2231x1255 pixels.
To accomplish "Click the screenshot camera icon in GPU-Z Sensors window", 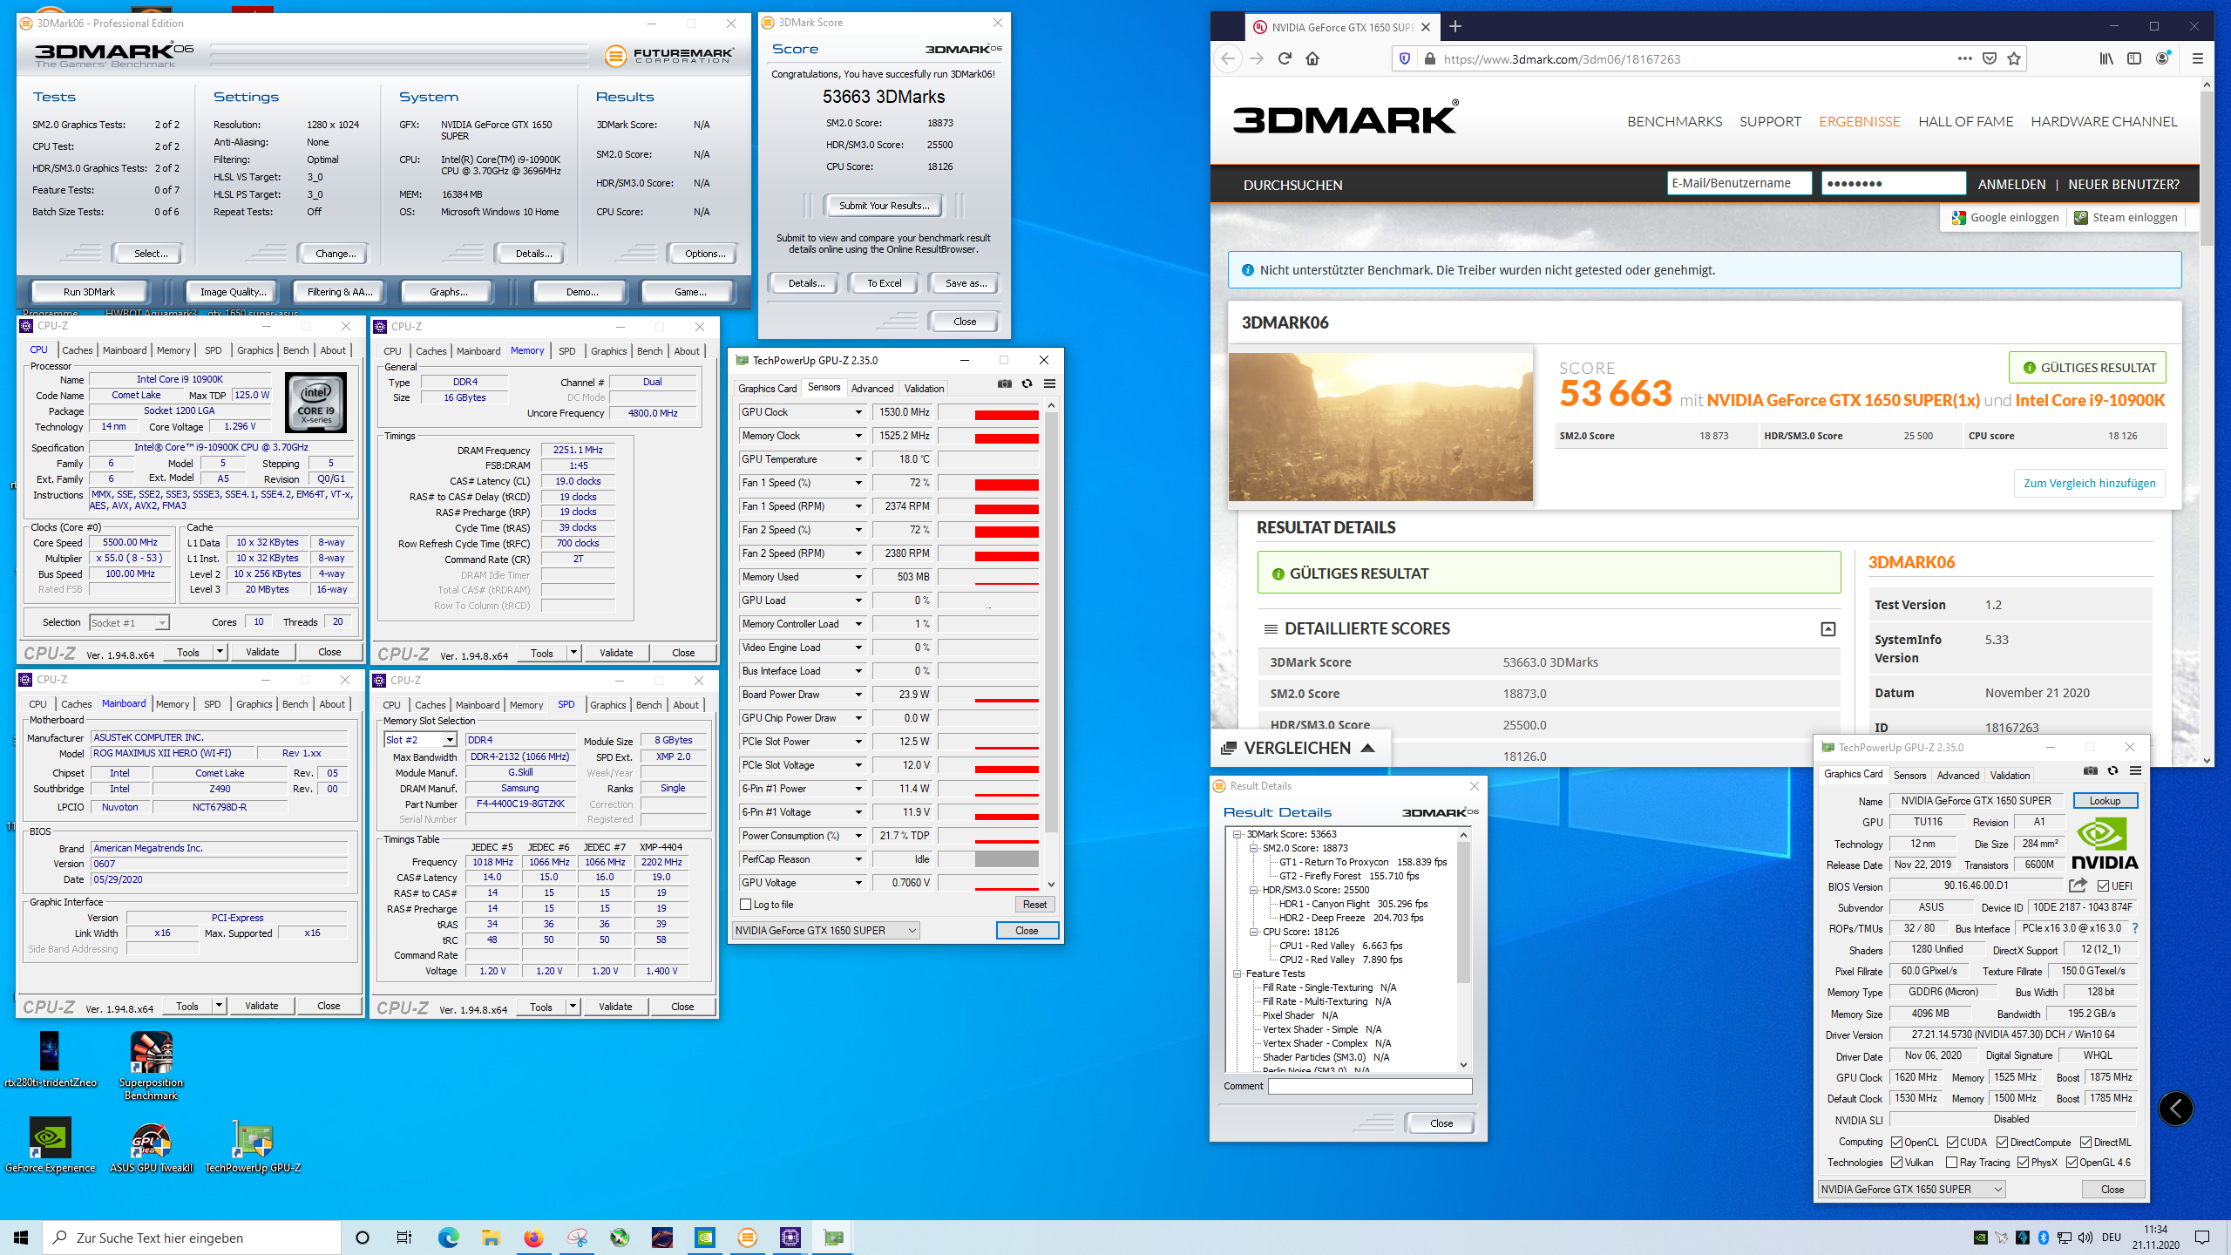I will pos(1005,383).
